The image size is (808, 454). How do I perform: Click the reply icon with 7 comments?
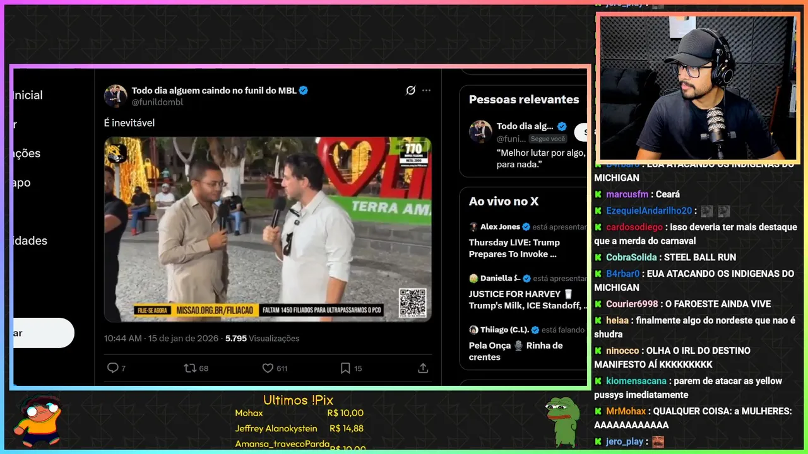(x=112, y=368)
